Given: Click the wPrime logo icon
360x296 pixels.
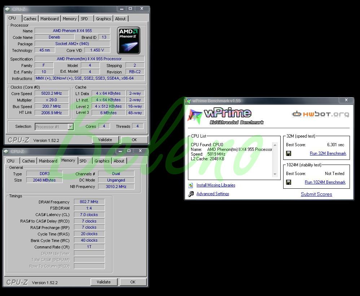Looking at the screenshot, I should (195, 116).
